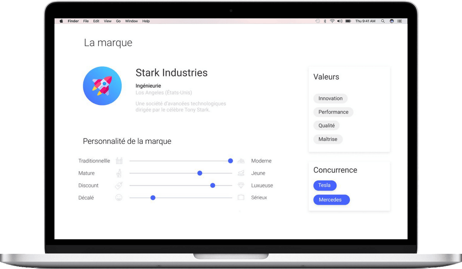Click the Siri icon in the menu bar
Screen dimensions: 462x269
pos(392,21)
